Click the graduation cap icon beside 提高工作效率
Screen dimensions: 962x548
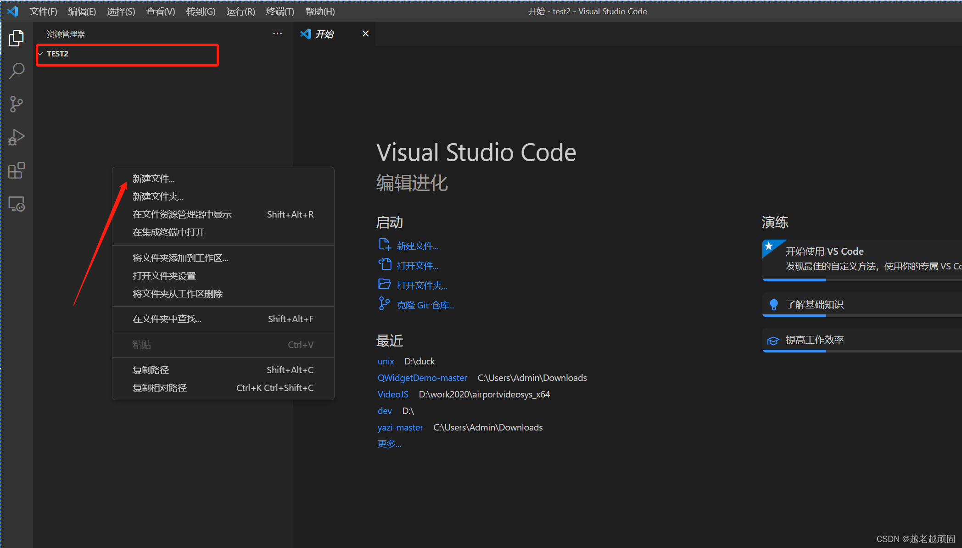[773, 341]
